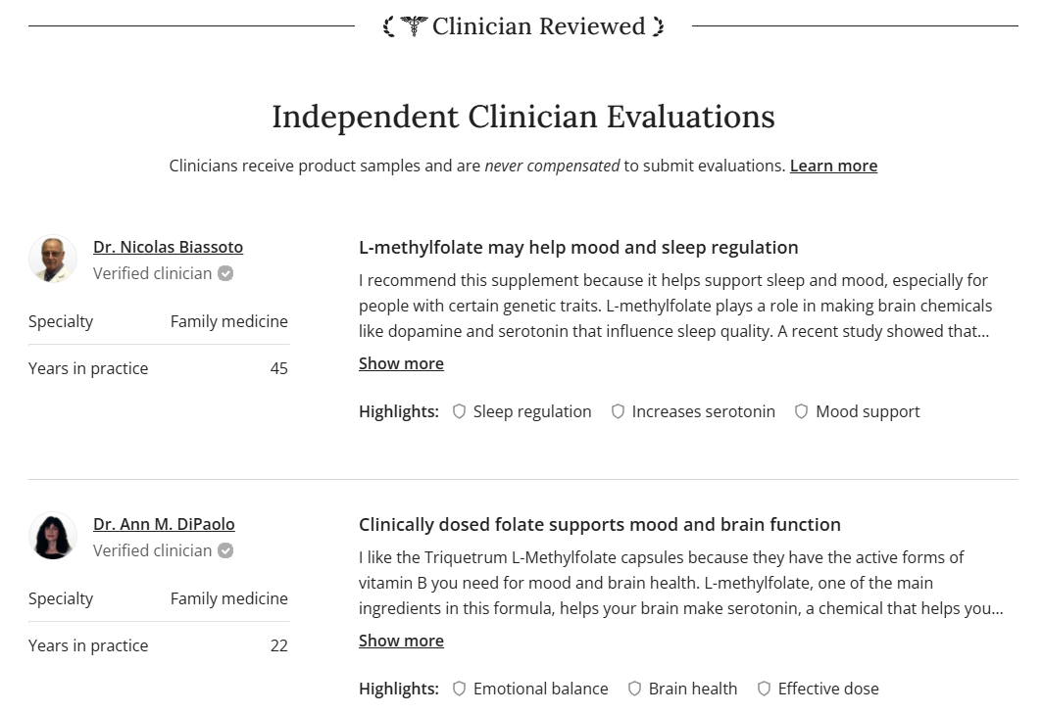
Task: Click shield icon beside Increases serotonin
Action: pos(618,411)
